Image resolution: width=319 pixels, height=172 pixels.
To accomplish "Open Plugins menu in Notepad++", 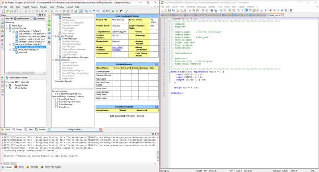I will (x=242, y=7).
